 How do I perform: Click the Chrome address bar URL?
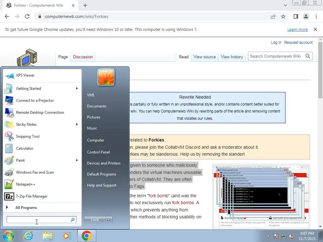[76, 16]
